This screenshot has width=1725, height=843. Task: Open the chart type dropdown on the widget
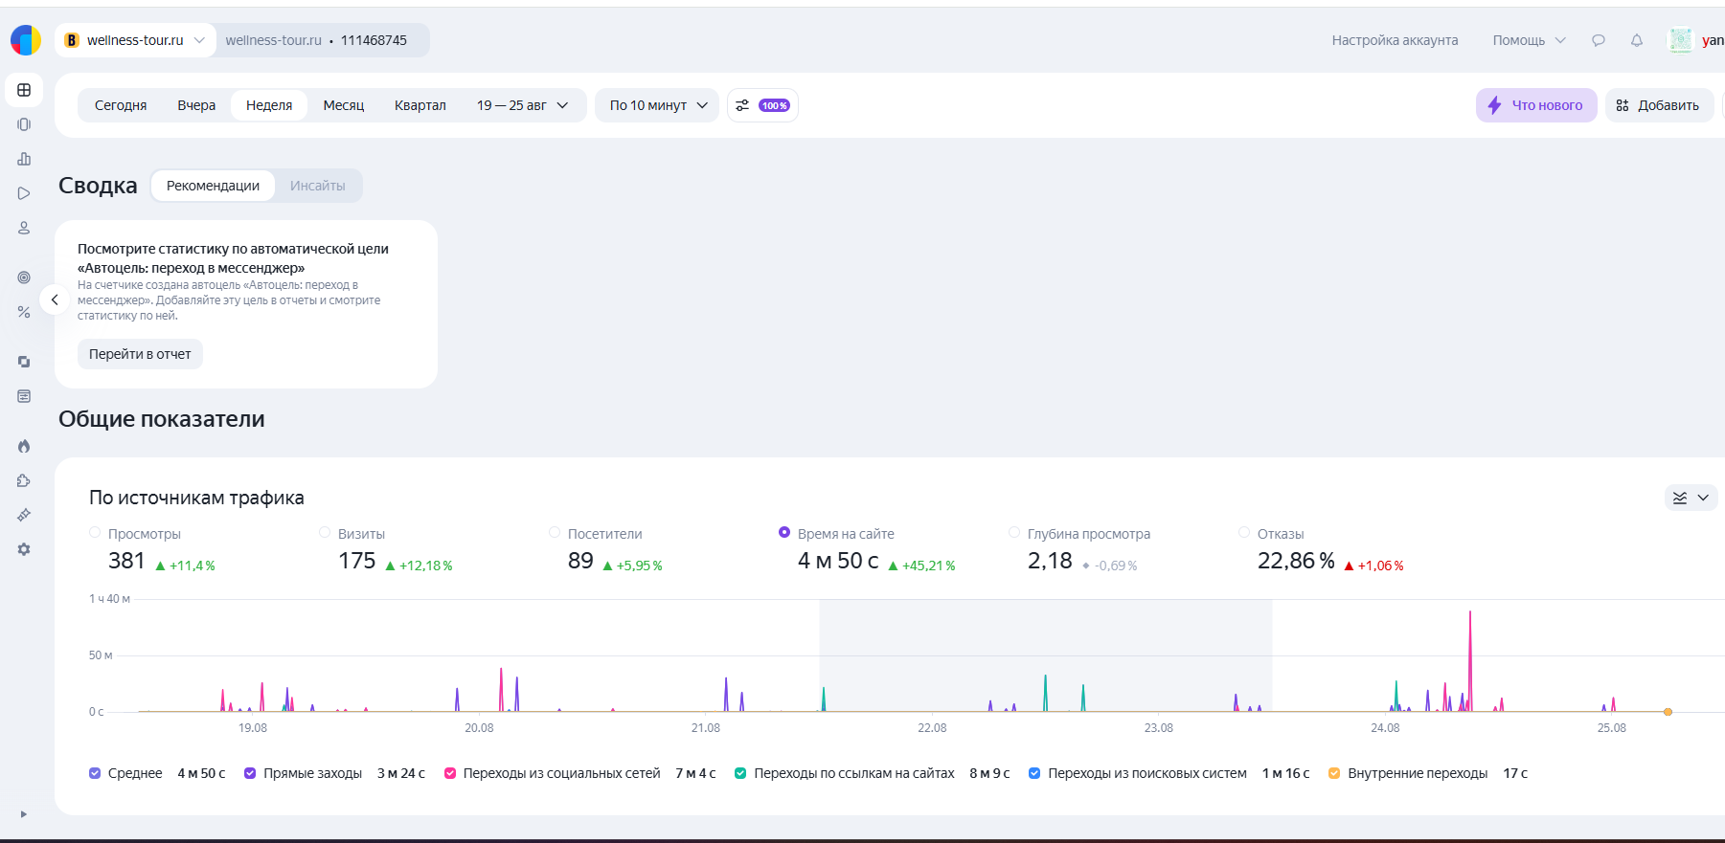tap(1691, 498)
